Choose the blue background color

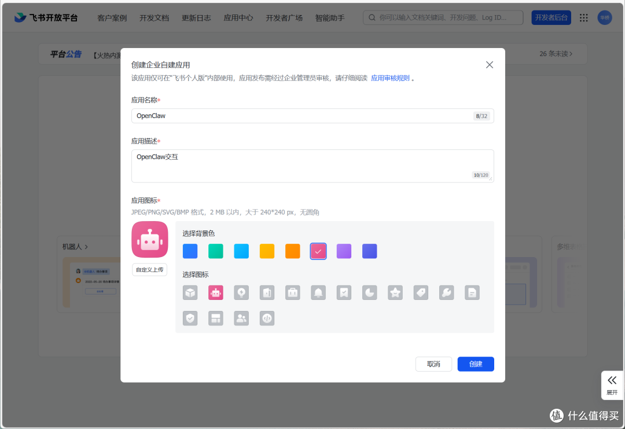tap(190, 251)
